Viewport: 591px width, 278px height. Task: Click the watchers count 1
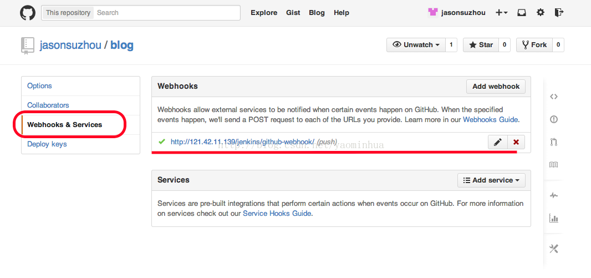click(451, 45)
